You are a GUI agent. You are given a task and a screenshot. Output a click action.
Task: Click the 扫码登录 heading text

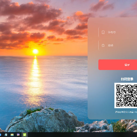click(x=127, y=79)
